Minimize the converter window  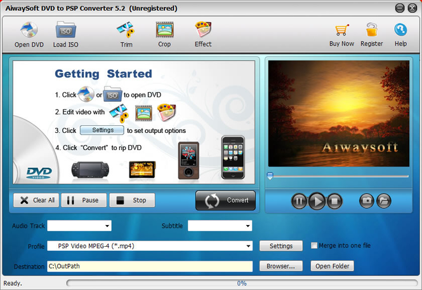click(400, 8)
